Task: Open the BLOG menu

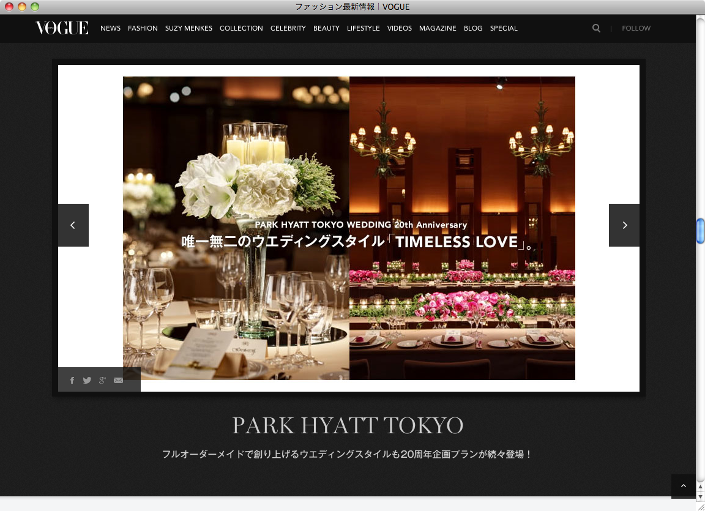Action: click(x=473, y=28)
